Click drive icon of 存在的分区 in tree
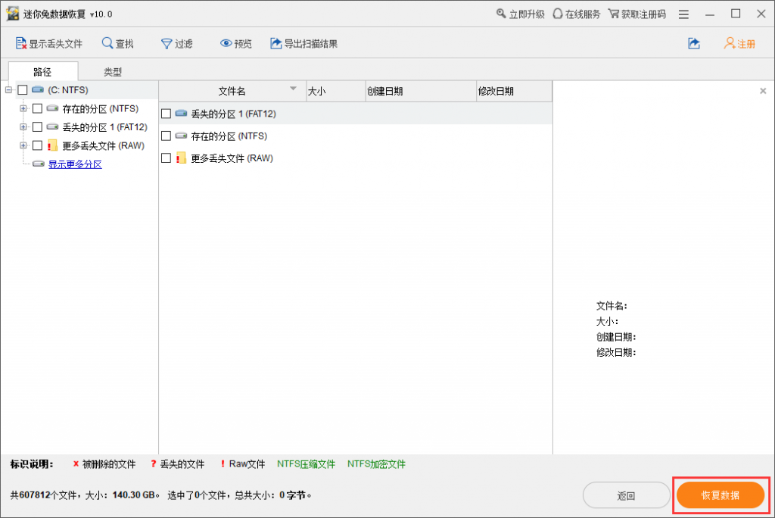The image size is (775, 518). (x=52, y=108)
